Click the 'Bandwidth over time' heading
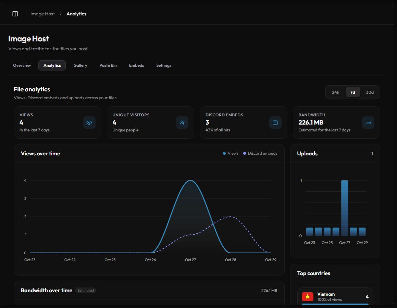The image size is (397, 308). pyautogui.click(x=47, y=290)
